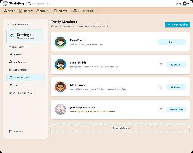The image size is (193, 153).
Task: Delete grandma's pending invitation trash icon
Action: click(161, 109)
